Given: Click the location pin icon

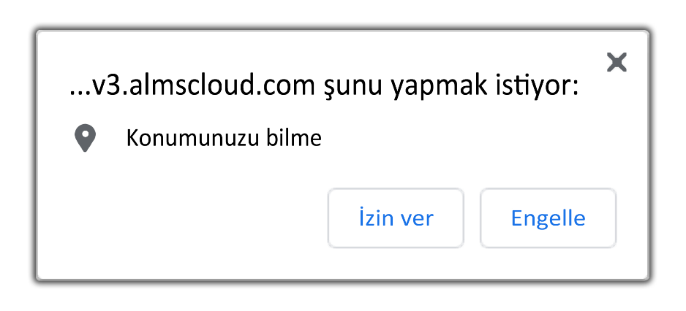Looking at the screenshot, I should 85,139.
